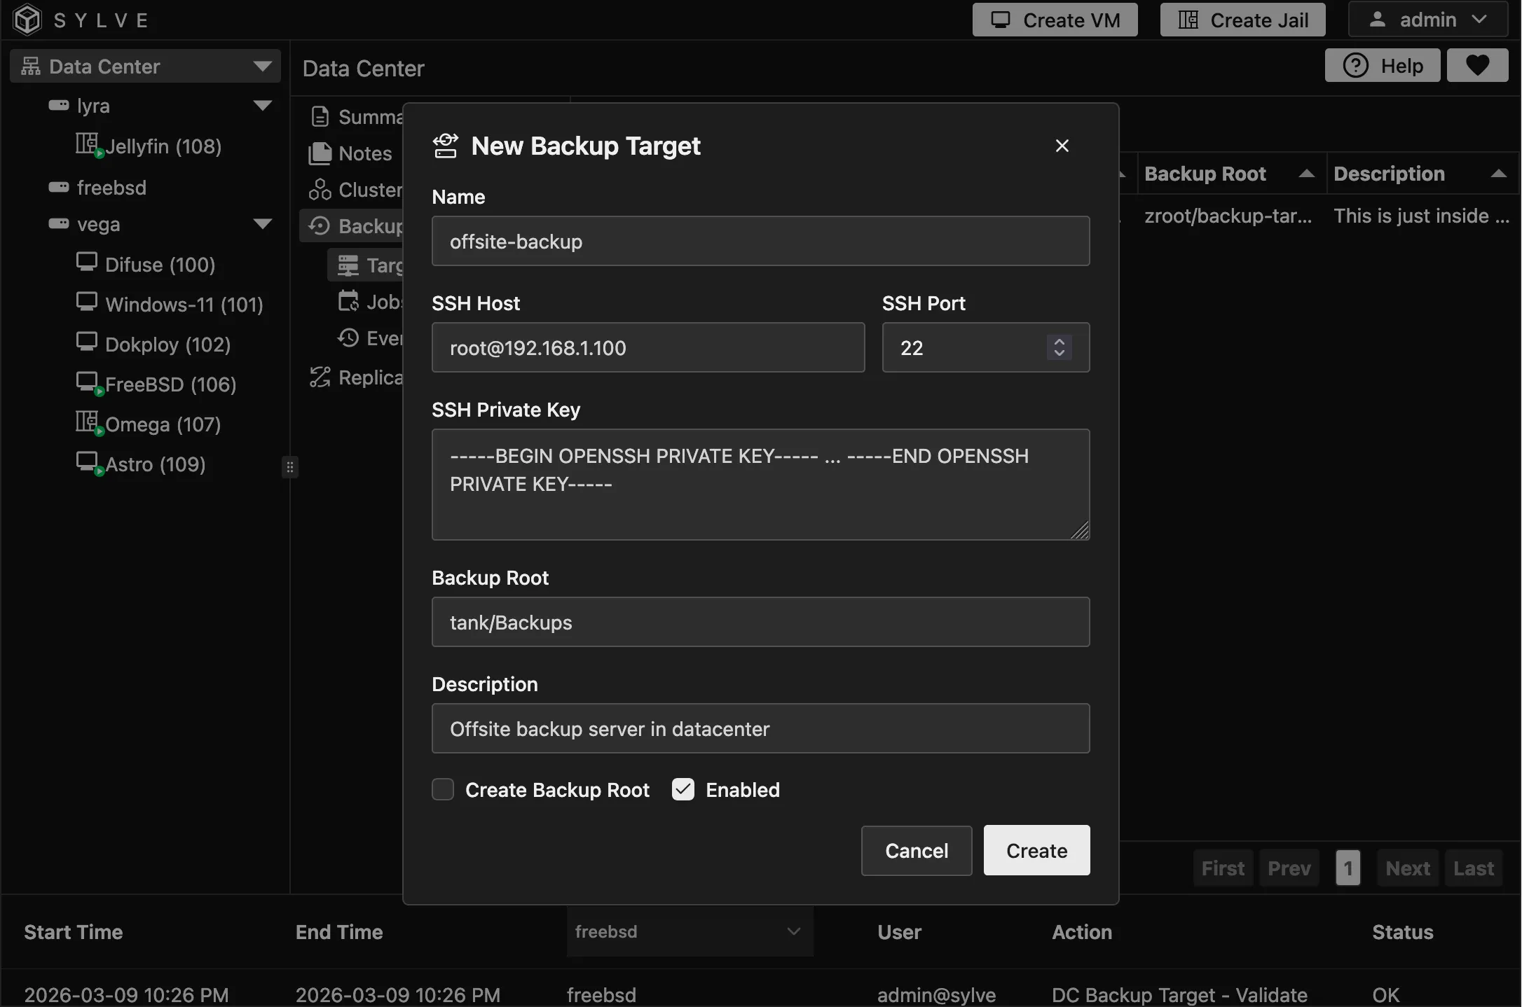Increment SSH Port using the stepper

(1059, 342)
